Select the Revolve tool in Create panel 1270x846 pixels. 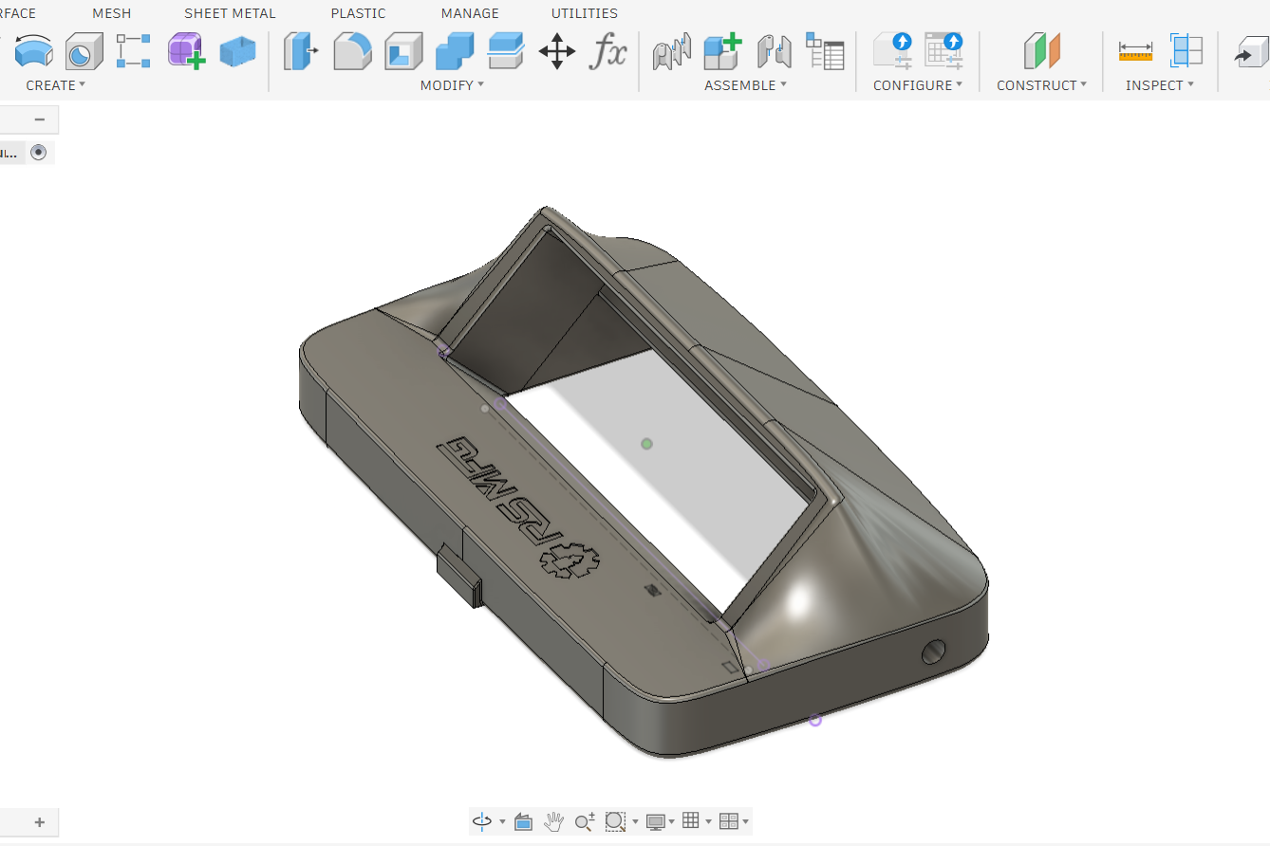[x=33, y=54]
